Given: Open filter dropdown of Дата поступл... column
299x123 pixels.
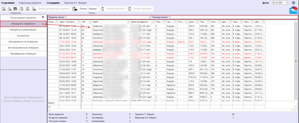Looking at the screenshot, I should pyautogui.click(x=79, y=22).
